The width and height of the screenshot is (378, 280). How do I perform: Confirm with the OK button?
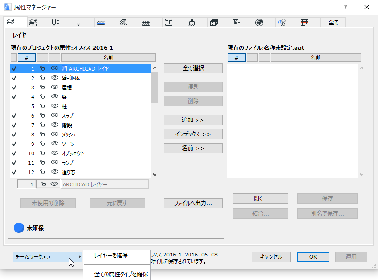click(x=313, y=257)
